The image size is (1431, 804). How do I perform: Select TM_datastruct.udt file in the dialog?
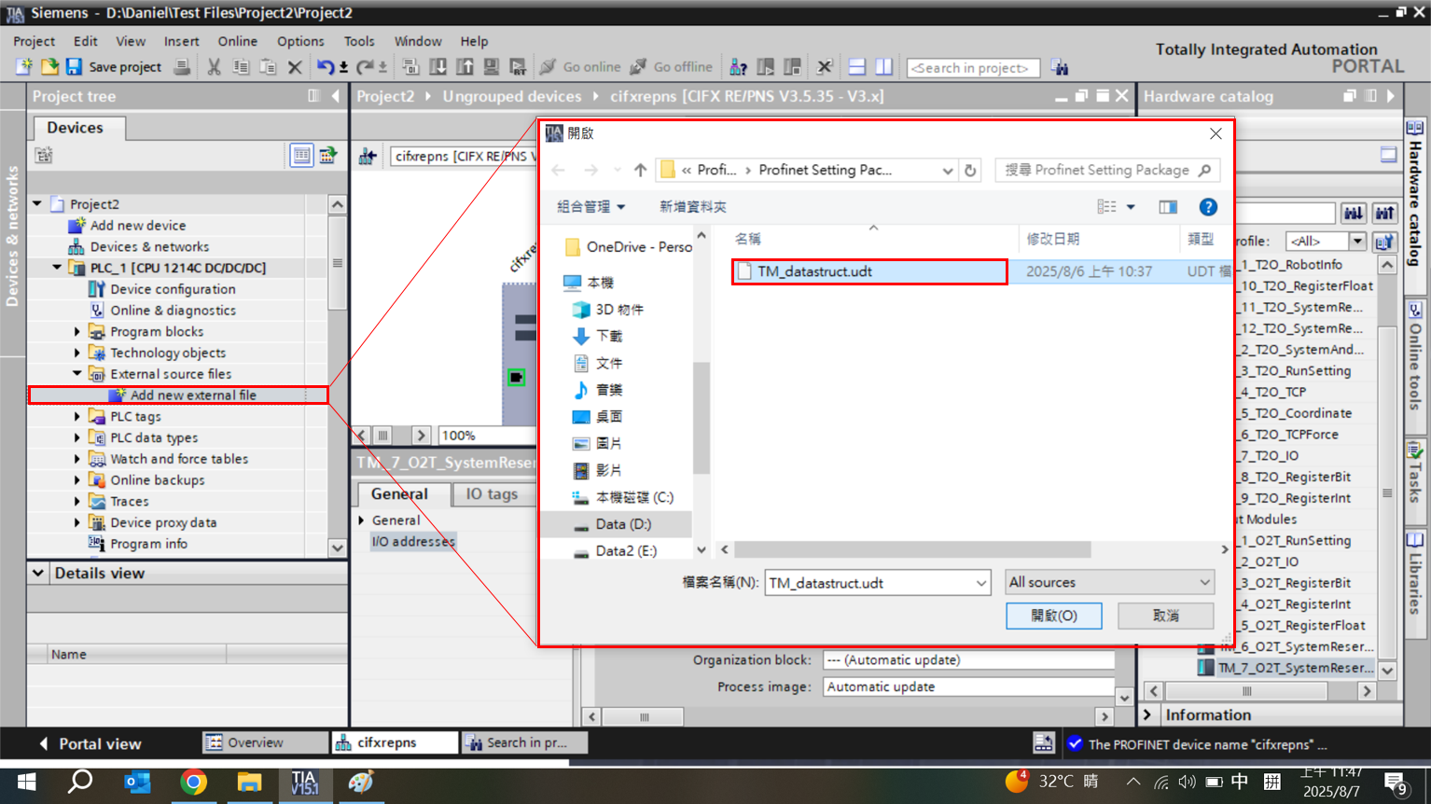point(870,271)
